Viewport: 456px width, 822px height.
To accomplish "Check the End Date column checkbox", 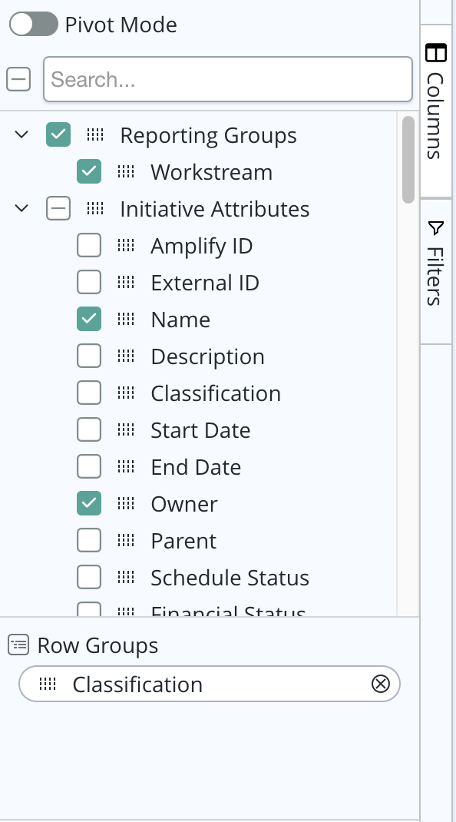I will click(89, 467).
